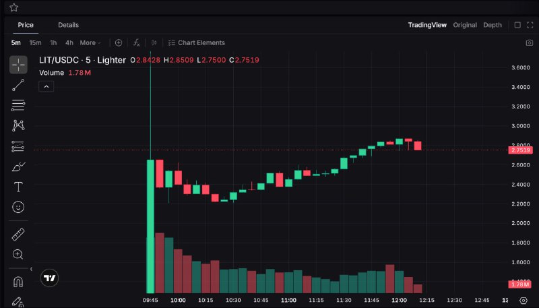Select the crosshair cursor tool
This screenshot has height=308, width=539.
(18, 65)
